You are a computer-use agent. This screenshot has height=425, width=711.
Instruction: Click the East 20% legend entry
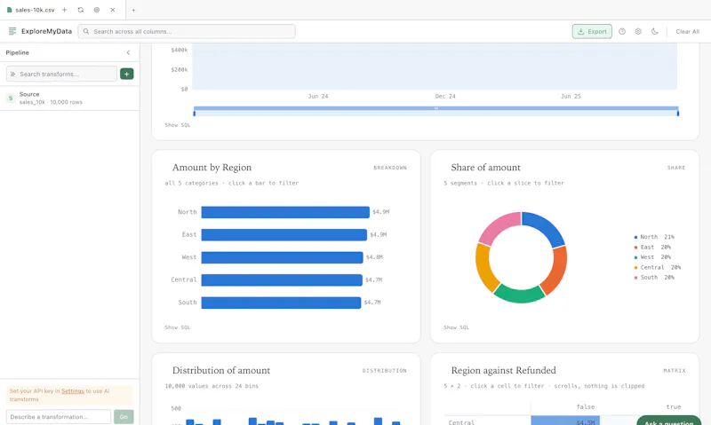pos(652,248)
